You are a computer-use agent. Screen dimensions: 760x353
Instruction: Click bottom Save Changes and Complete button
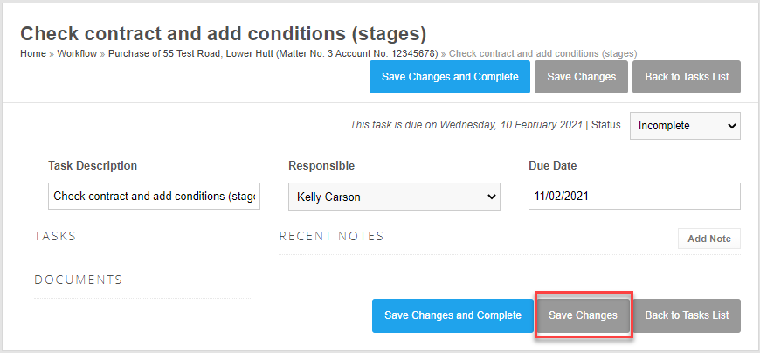click(x=453, y=315)
